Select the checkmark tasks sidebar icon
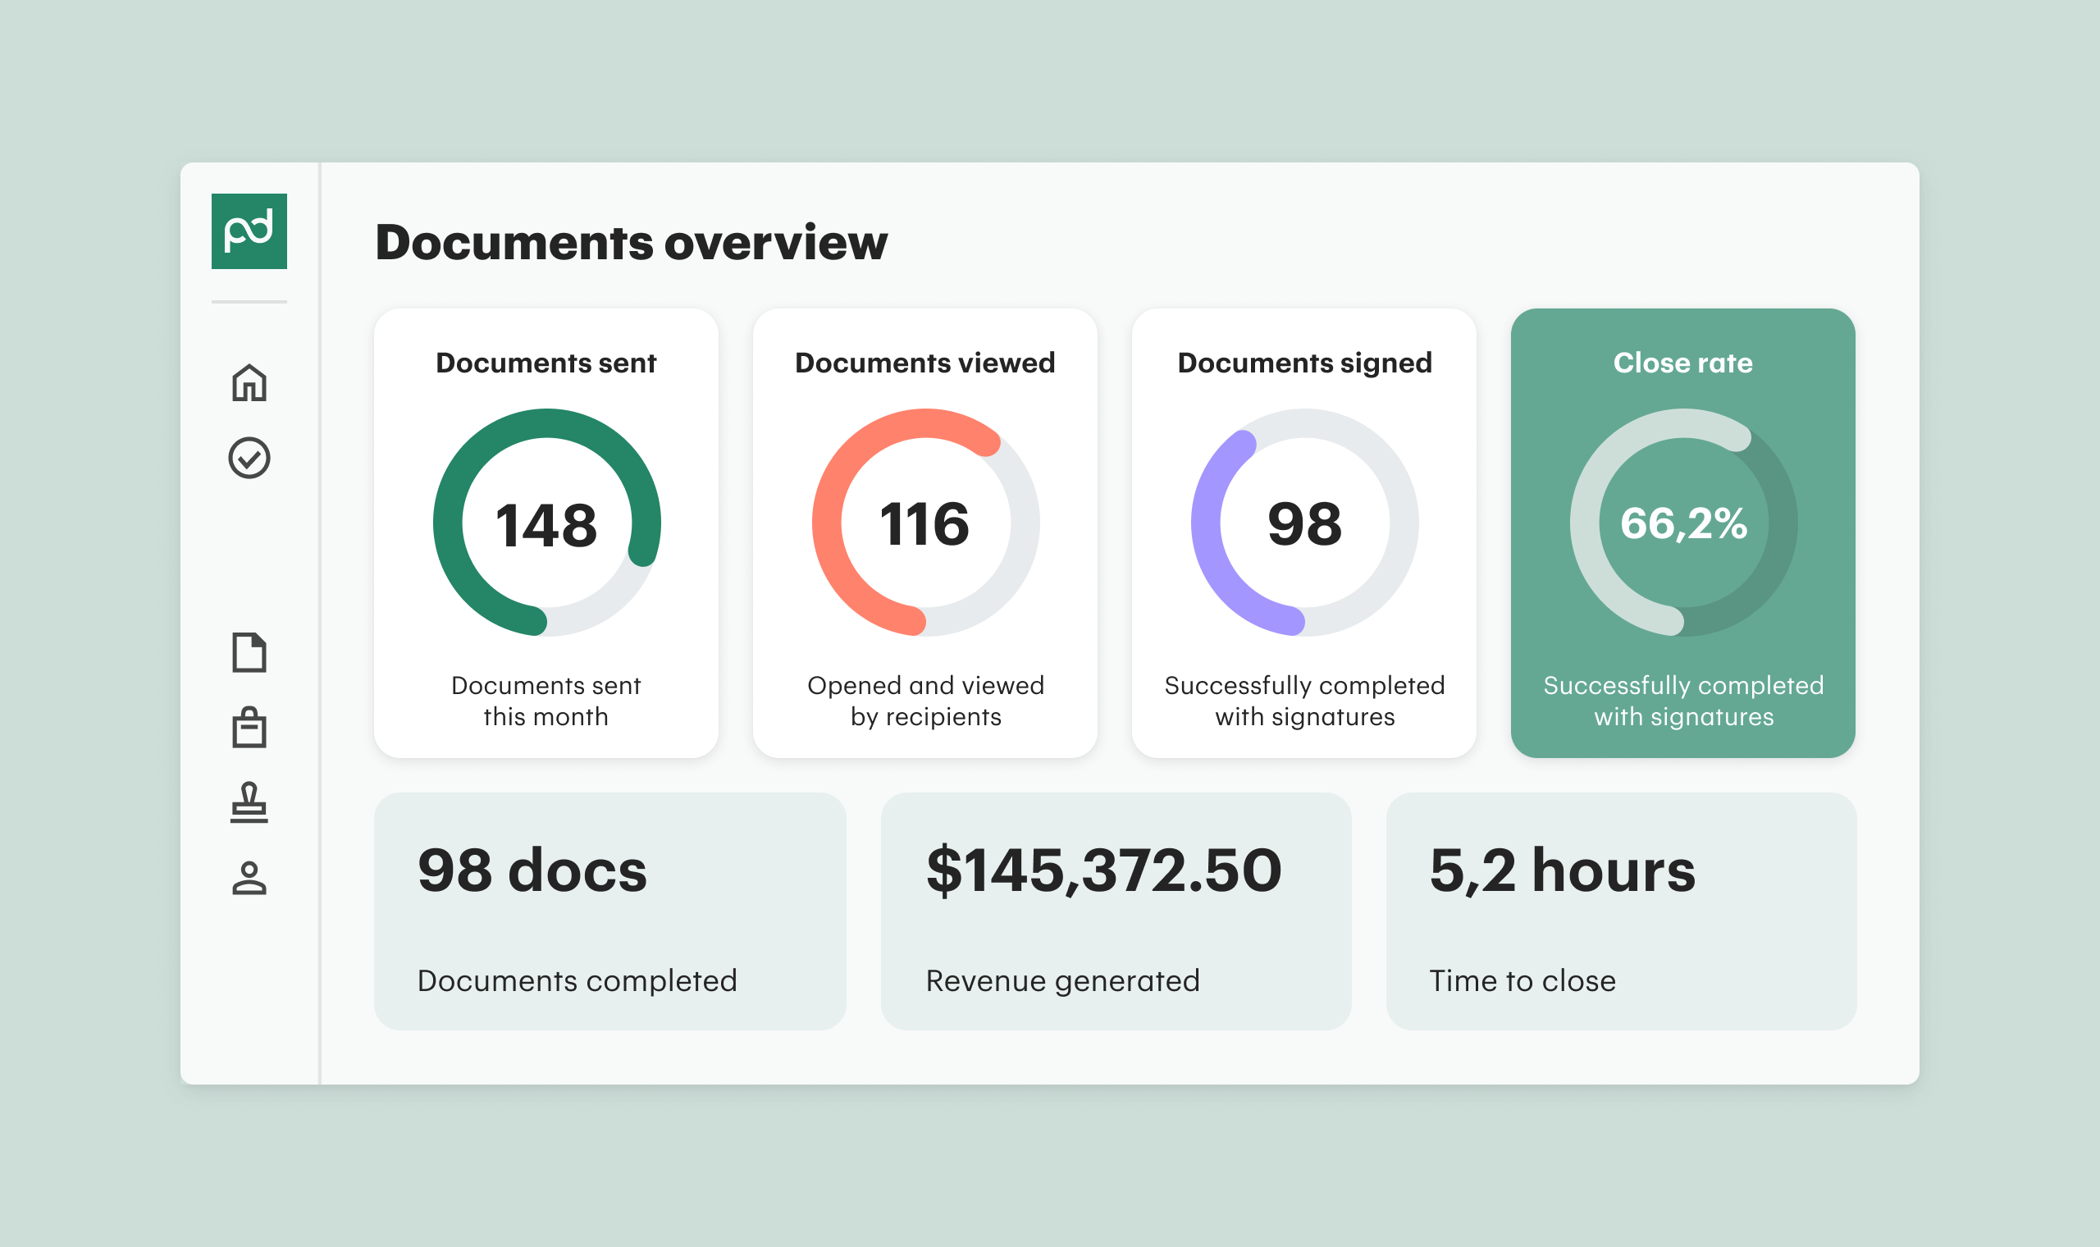The width and height of the screenshot is (2100, 1247). [x=249, y=458]
